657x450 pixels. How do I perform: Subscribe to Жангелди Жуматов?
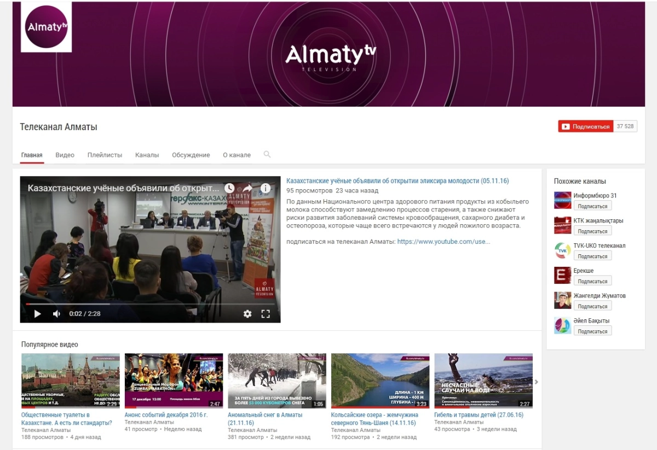(592, 306)
